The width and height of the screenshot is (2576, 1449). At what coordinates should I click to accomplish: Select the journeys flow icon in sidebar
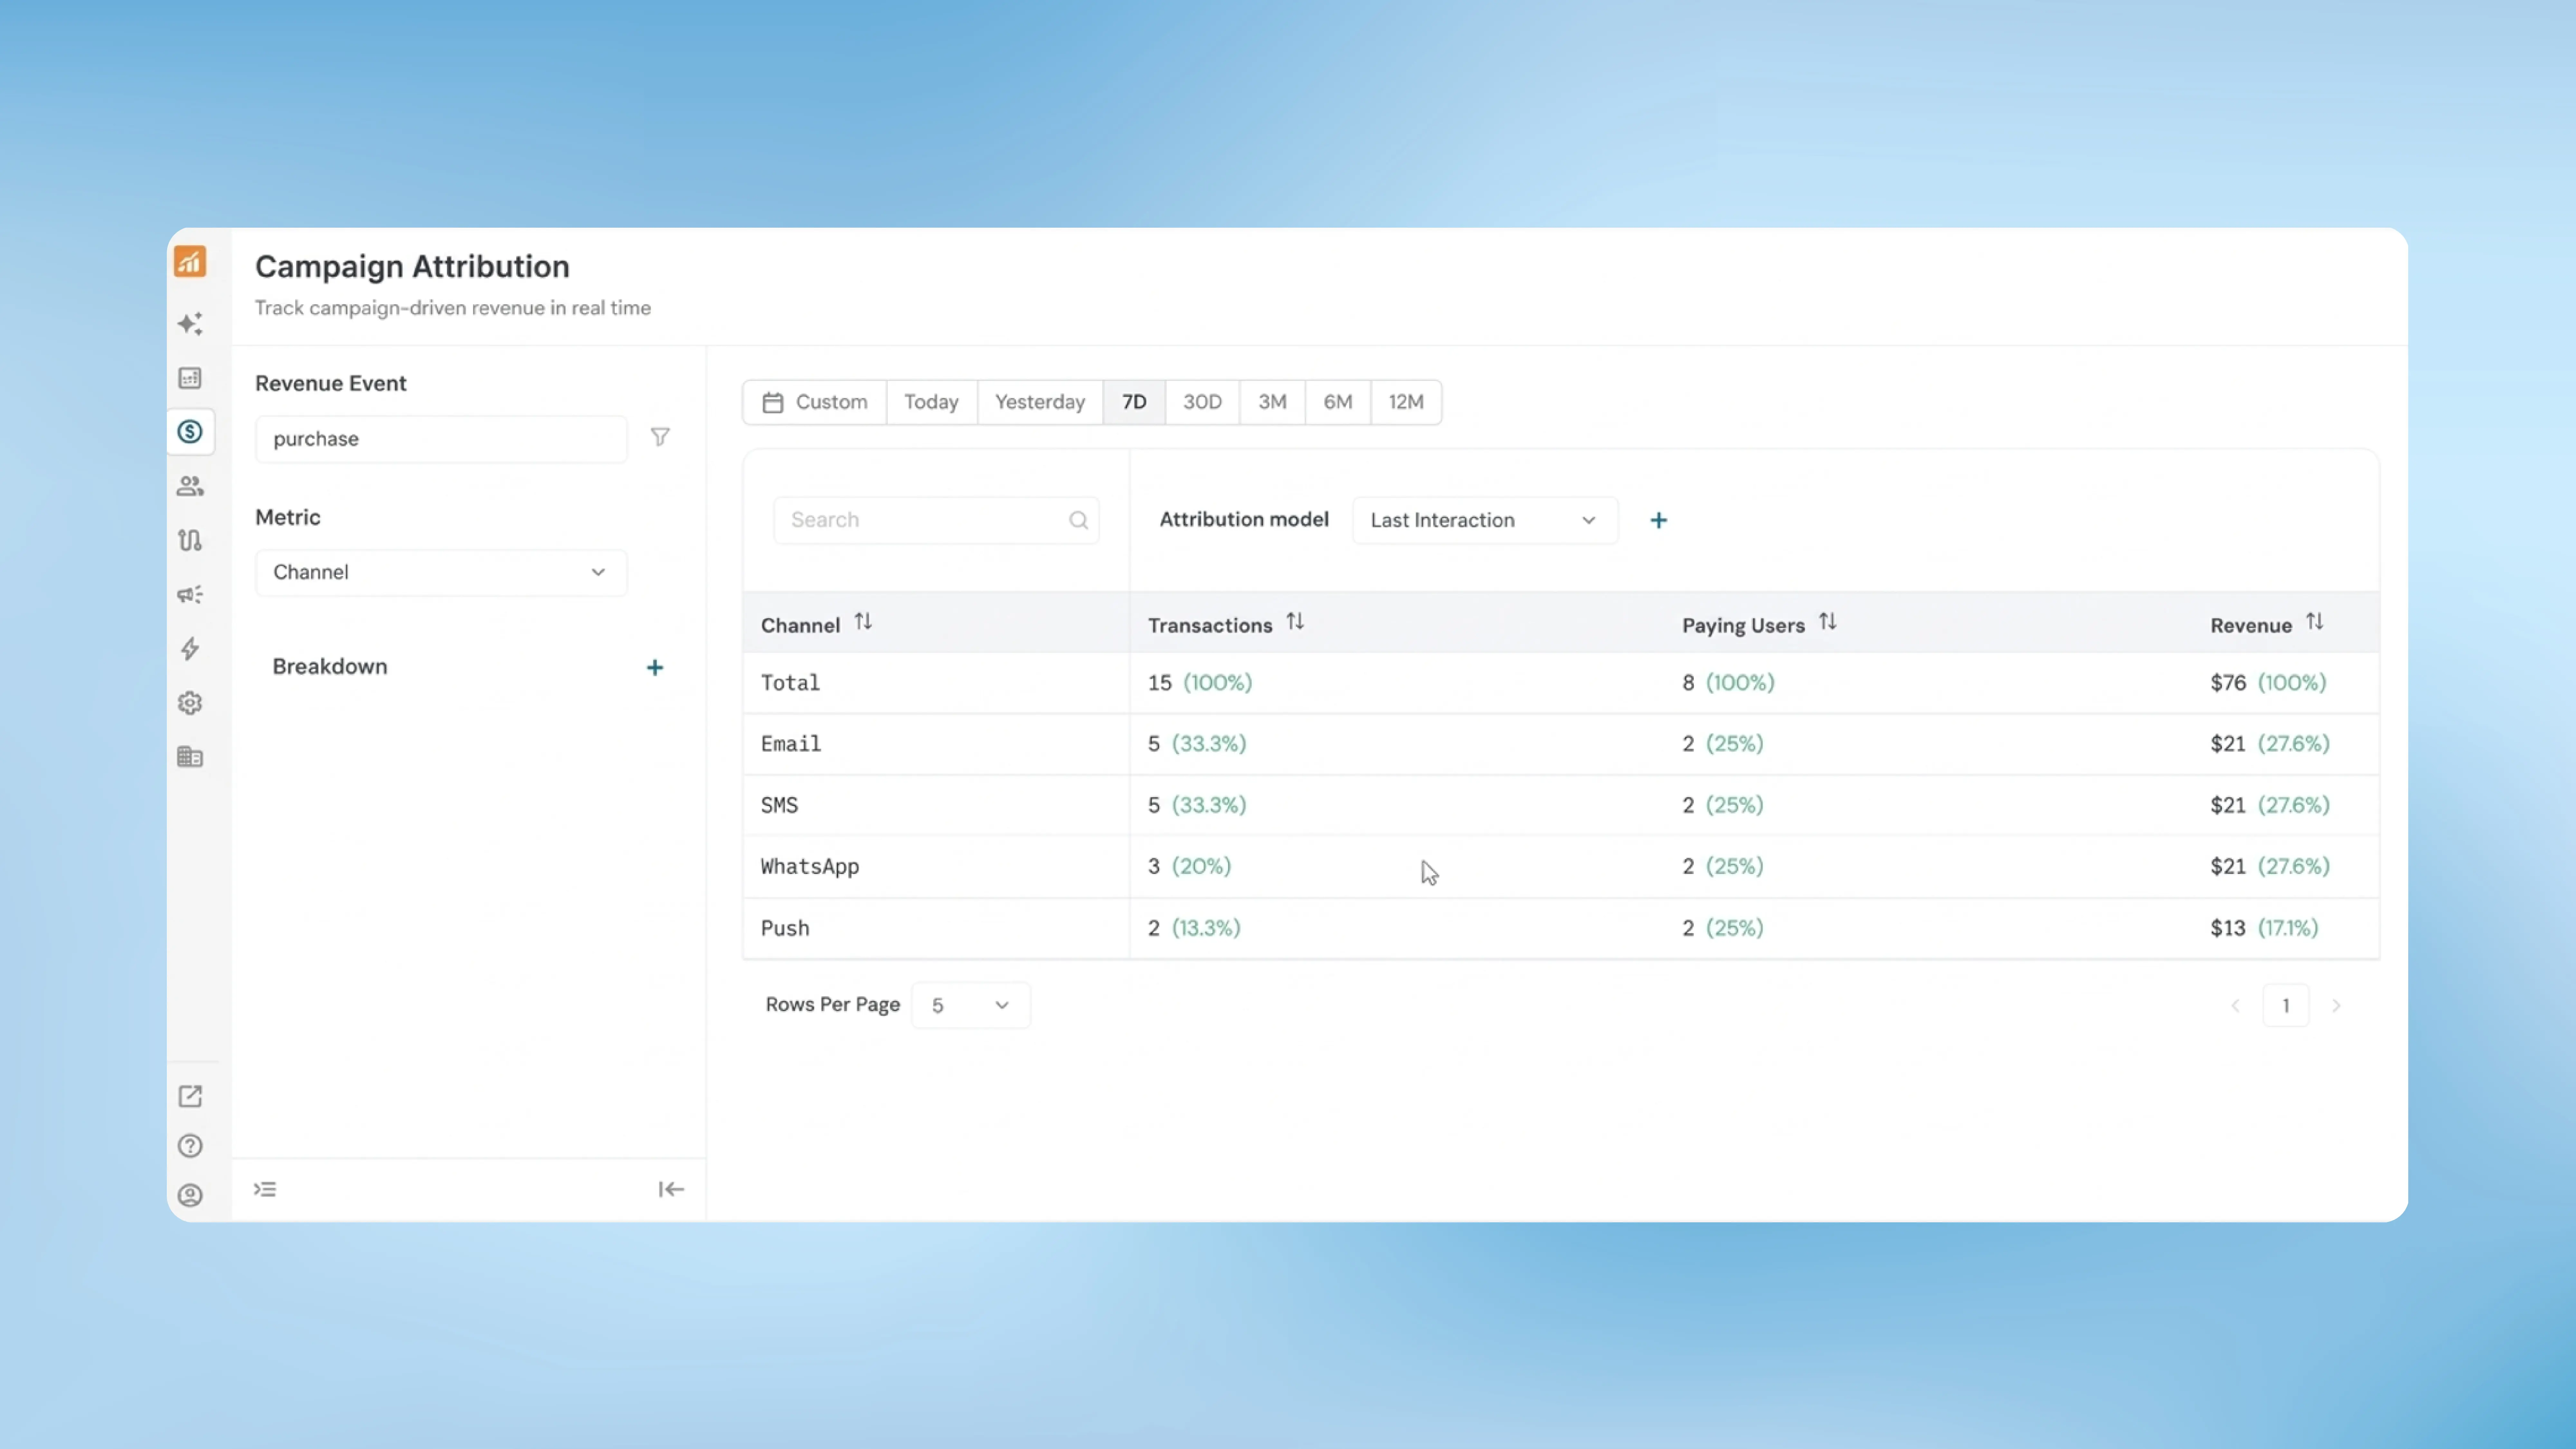[190, 540]
